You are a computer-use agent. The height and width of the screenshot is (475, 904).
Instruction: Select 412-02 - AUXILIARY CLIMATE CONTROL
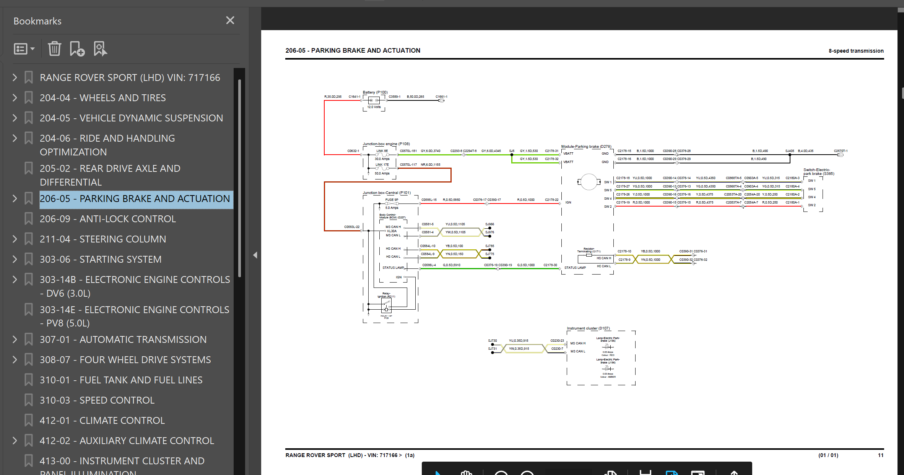127,441
